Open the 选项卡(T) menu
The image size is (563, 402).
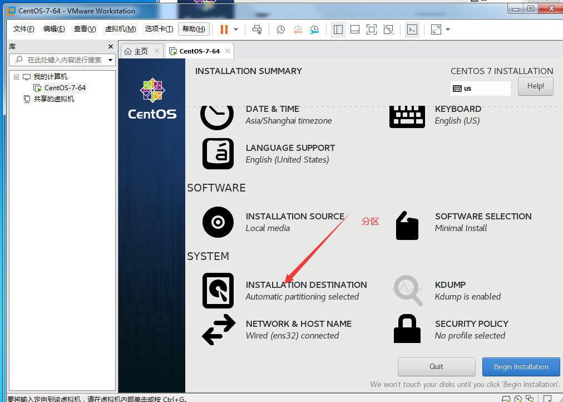pos(159,29)
